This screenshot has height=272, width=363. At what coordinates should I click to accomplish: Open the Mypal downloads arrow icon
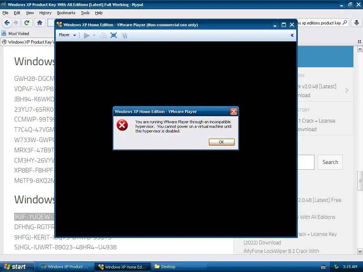(x=357, y=23)
